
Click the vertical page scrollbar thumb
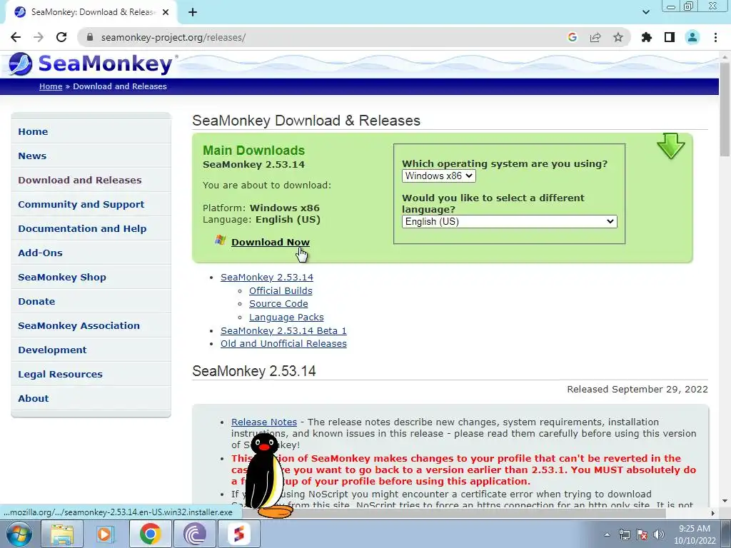[725, 109]
